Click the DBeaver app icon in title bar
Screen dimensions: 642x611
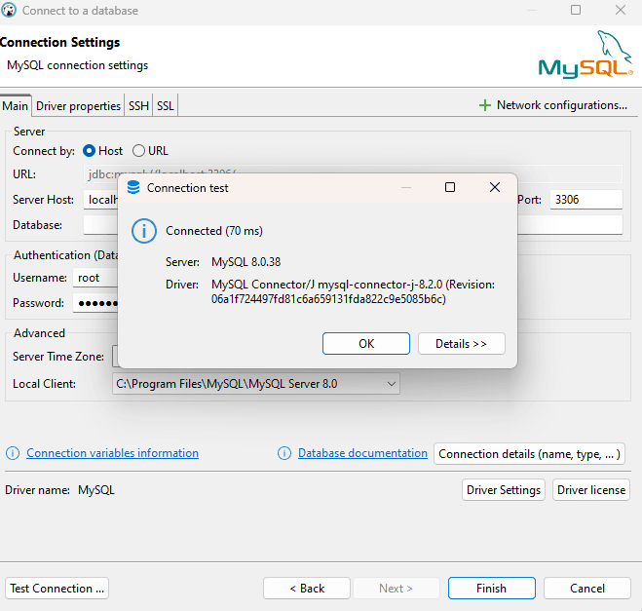coord(9,11)
